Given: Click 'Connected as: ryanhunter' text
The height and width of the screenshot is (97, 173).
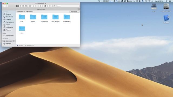Looking at the screenshot, I should pyautogui.click(x=25, y=11).
